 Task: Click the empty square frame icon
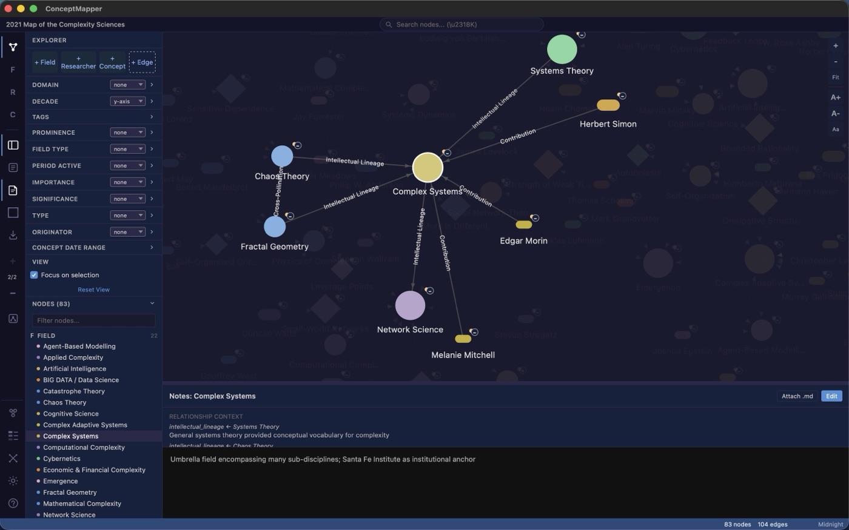point(13,213)
